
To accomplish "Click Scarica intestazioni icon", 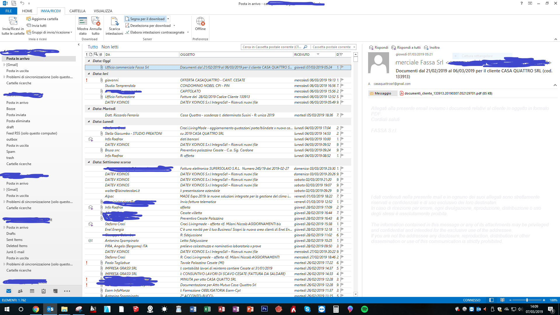I will point(114,21).
